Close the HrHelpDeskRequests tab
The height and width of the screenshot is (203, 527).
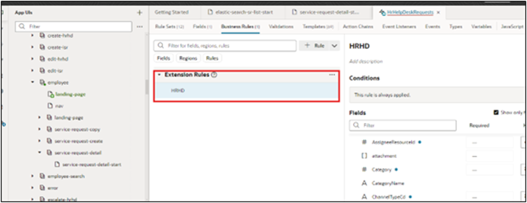click(x=438, y=12)
